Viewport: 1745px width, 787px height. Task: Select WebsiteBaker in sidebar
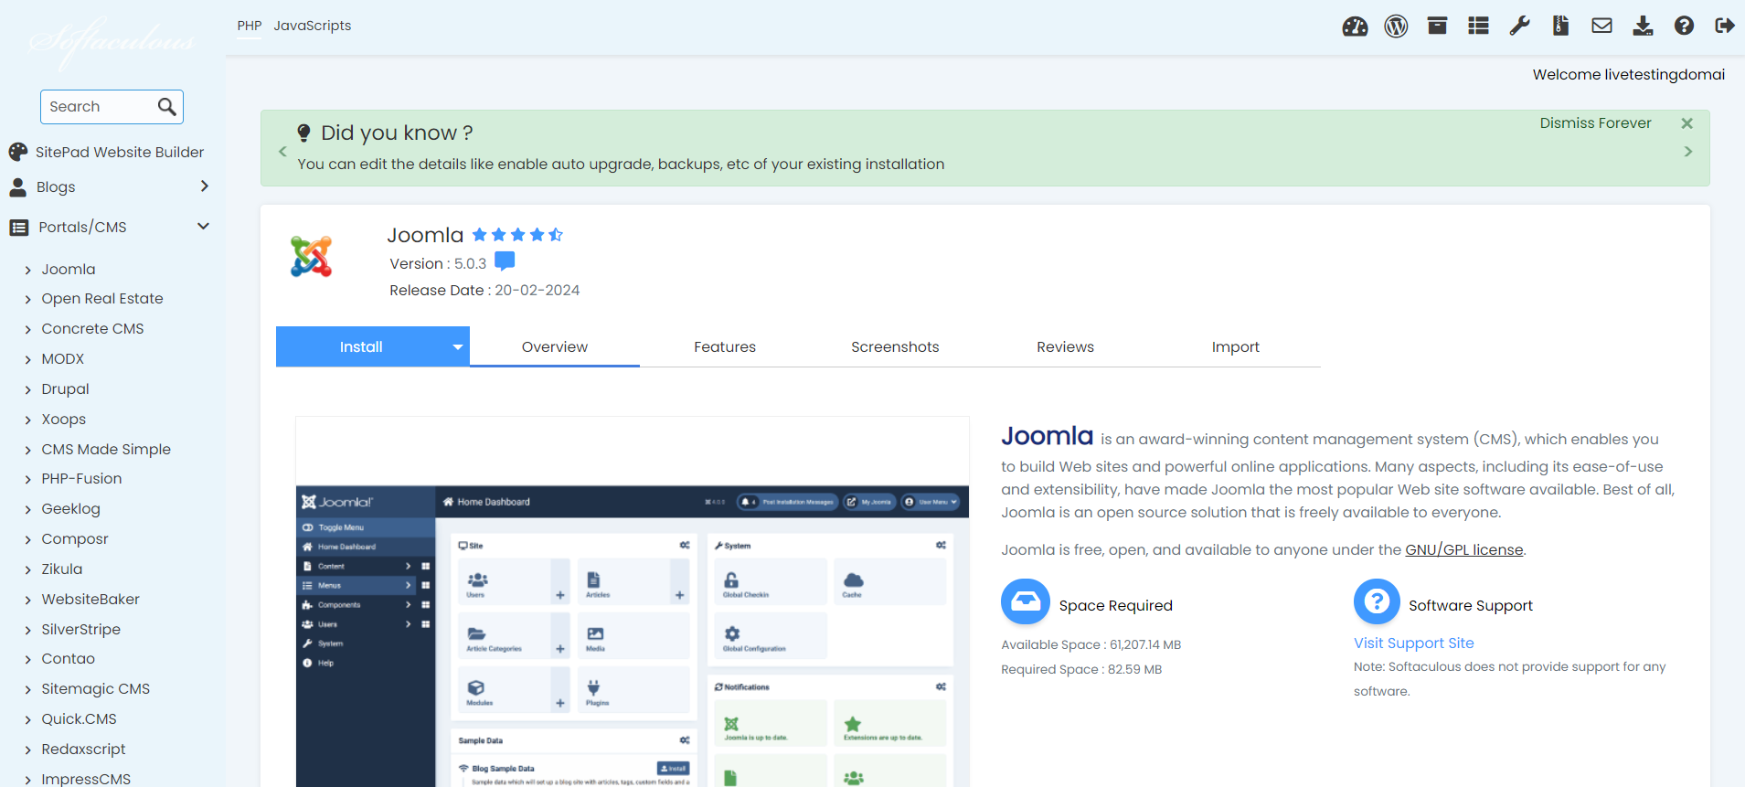tap(90, 600)
